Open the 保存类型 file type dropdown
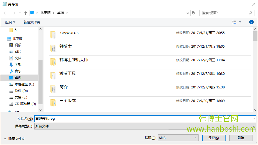 tap(145, 126)
